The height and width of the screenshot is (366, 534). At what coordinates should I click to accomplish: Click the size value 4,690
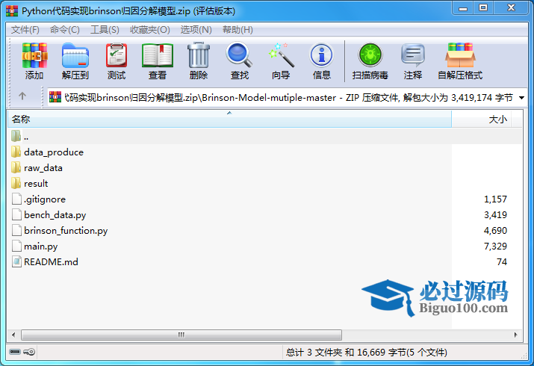tap(495, 231)
